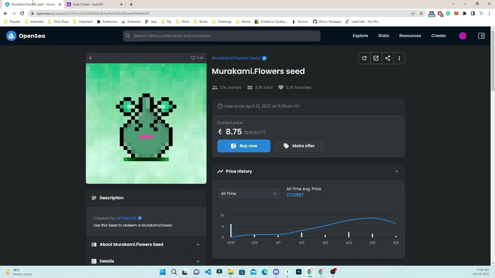Viewport: 495px width, 278px height.
Task: Go to the Create page
Action: pyautogui.click(x=439, y=36)
